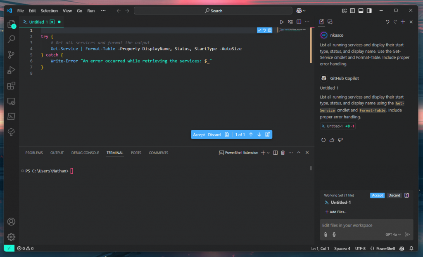Viewport: 423px width, 257px height.
Task: Switch to the PROBLEMS panel tab
Action: point(34,153)
